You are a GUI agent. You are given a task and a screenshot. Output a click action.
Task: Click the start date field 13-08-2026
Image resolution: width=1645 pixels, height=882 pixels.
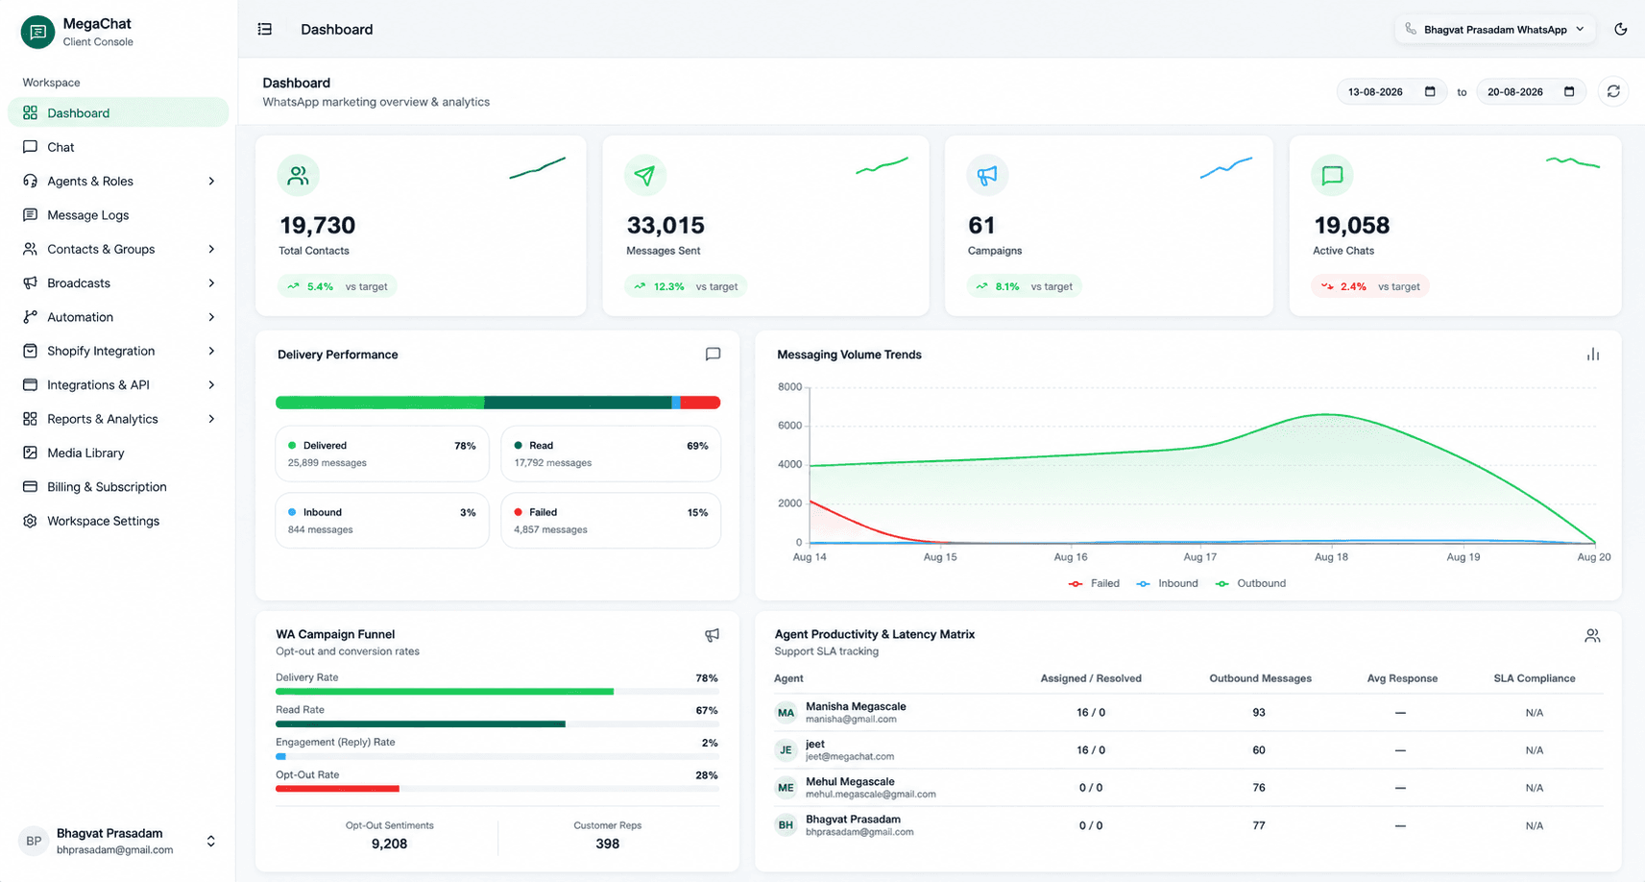(1391, 91)
